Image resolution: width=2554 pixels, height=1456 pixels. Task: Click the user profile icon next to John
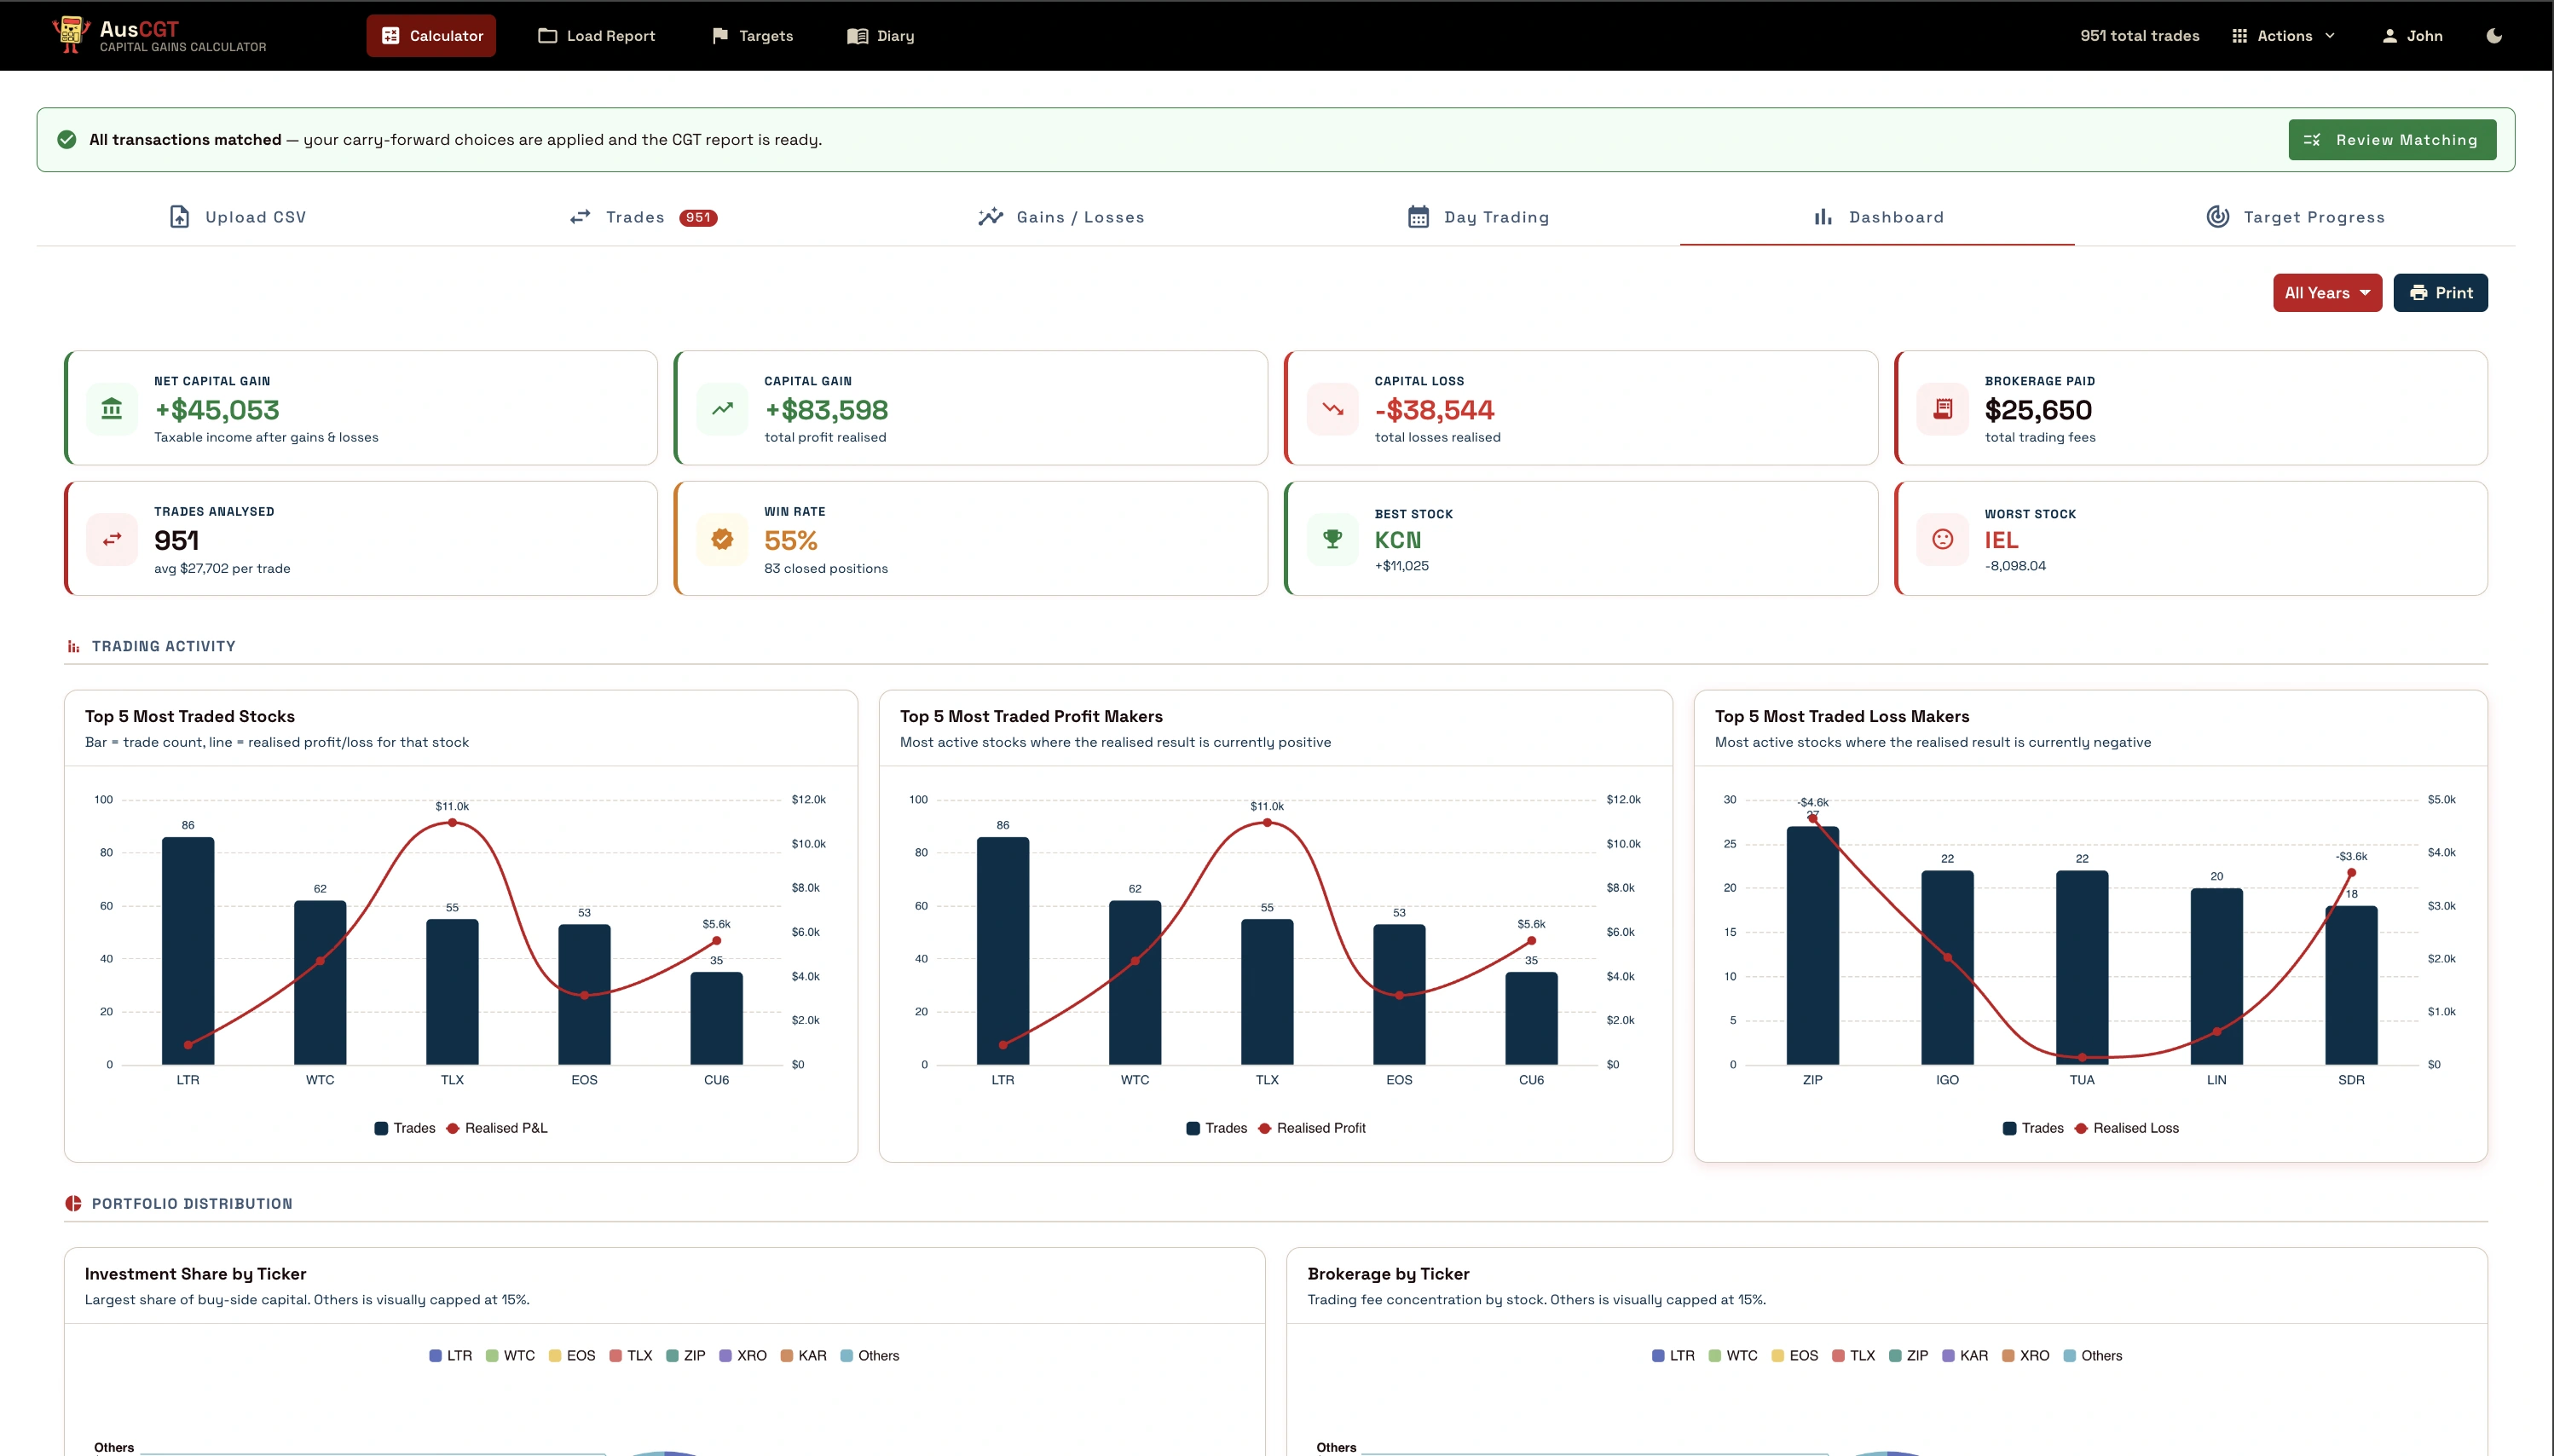2390,36
